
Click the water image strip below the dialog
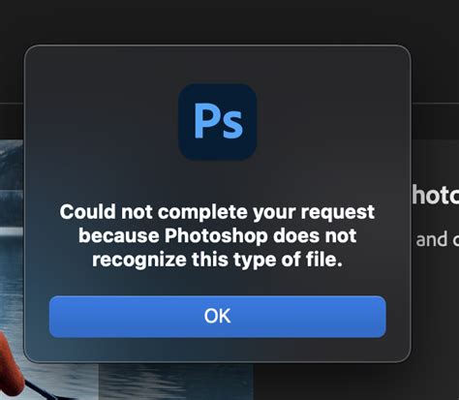[x=176, y=382]
